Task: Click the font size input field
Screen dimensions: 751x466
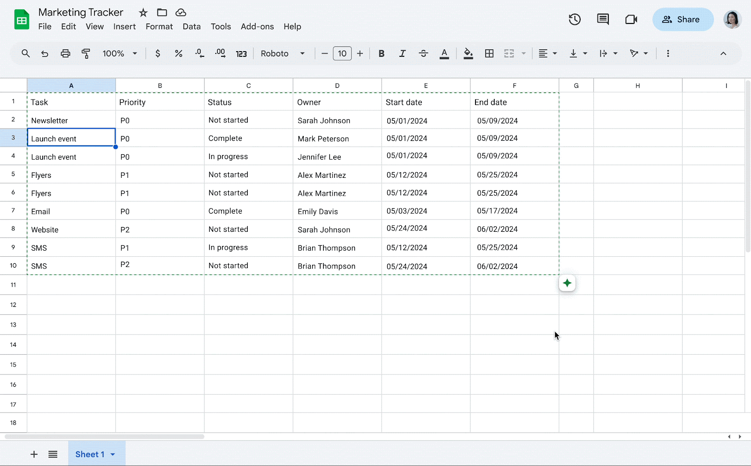Action: click(342, 53)
